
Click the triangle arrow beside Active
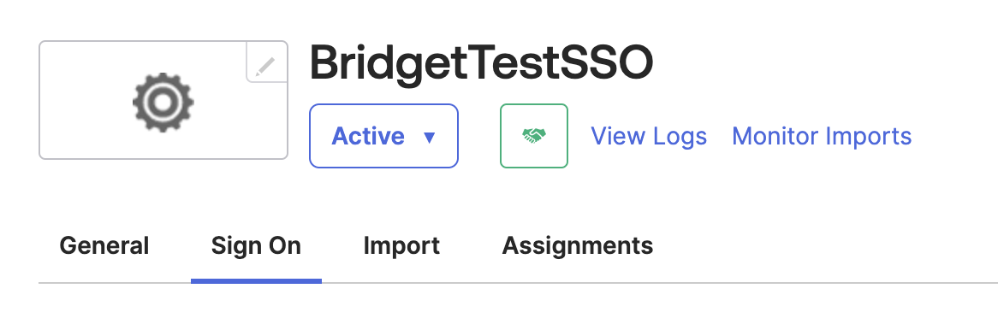coord(430,138)
